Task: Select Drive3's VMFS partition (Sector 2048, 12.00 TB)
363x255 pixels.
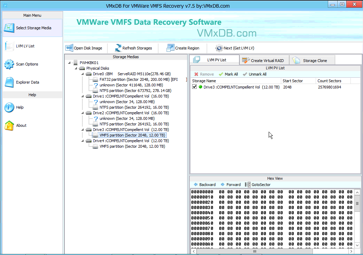Action: (x=132, y=135)
